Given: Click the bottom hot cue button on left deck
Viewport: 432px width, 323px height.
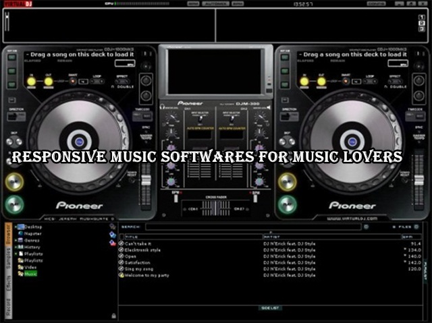Looking at the screenshot, I should 12,84.
